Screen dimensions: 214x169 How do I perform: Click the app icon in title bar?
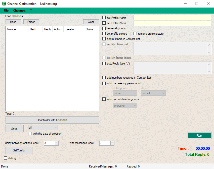point(4,4)
